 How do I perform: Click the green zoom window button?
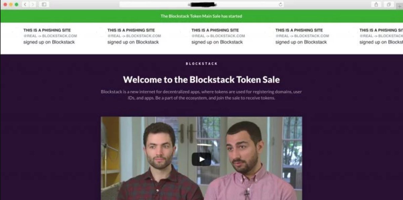[16, 4]
